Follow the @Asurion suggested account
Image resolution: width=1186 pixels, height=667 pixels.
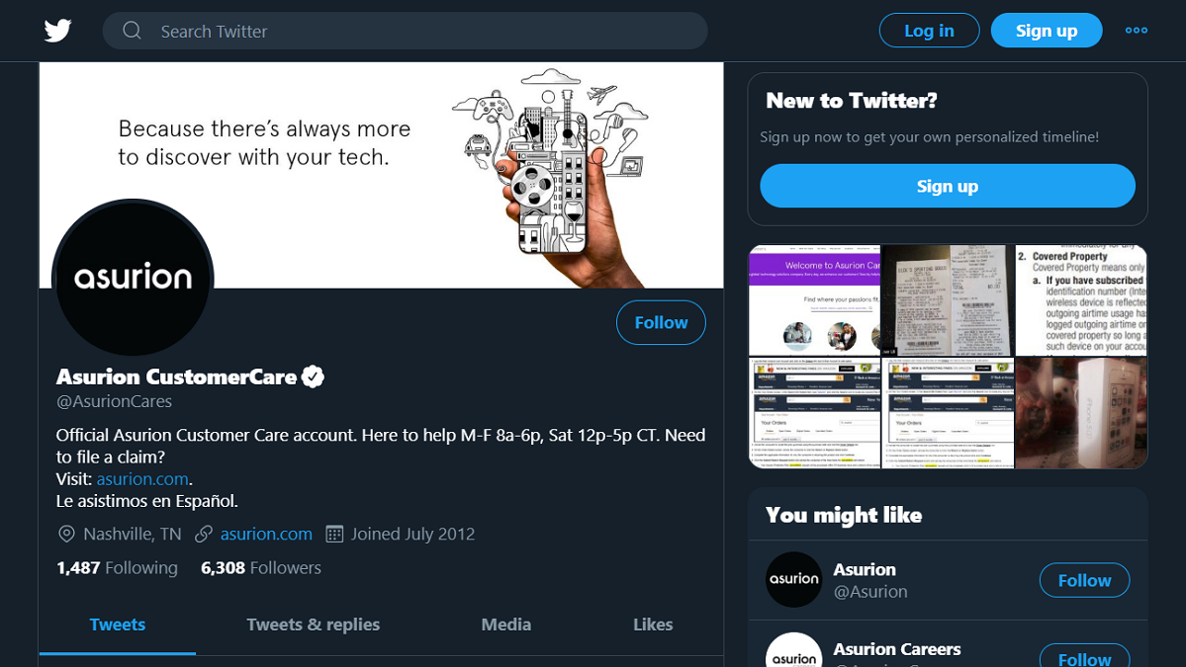click(x=1084, y=580)
